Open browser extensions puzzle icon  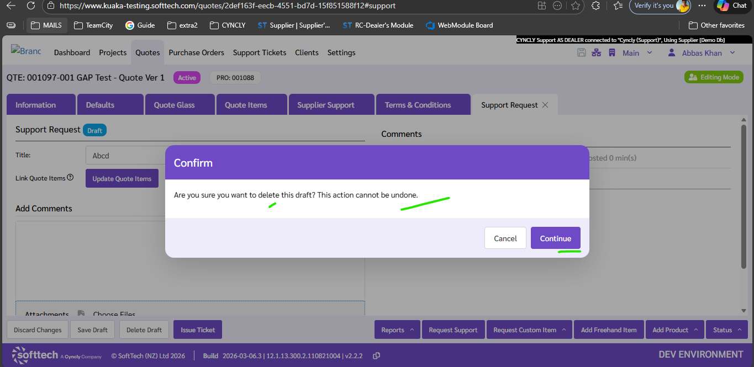(x=595, y=6)
